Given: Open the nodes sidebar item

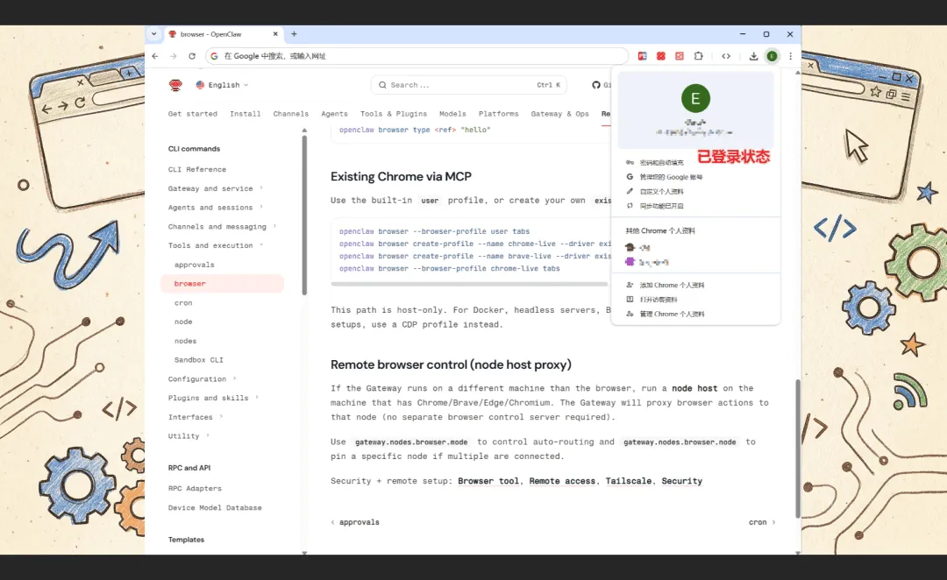Looking at the screenshot, I should (185, 341).
